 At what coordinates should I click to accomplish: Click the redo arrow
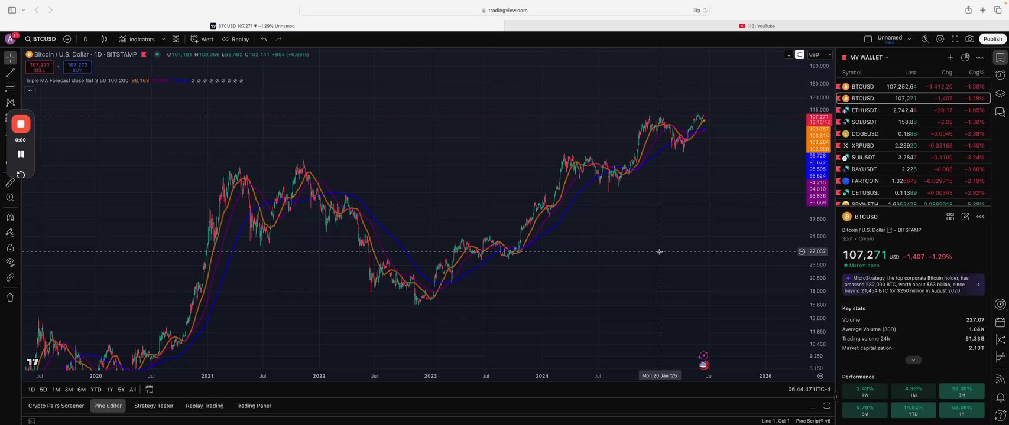point(278,39)
